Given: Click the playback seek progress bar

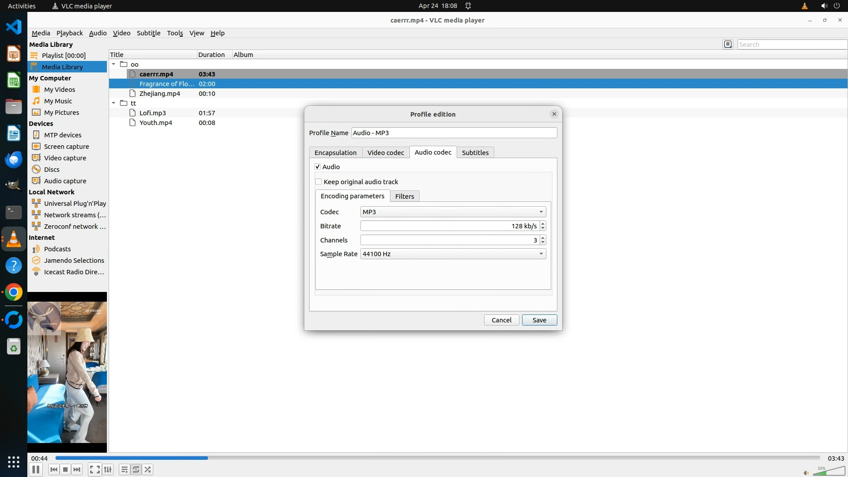Looking at the screenshot, I should coord(437,458).
